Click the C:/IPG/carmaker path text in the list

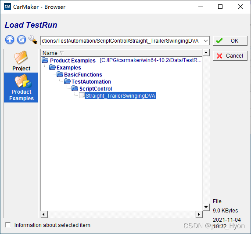pos(151,60)
